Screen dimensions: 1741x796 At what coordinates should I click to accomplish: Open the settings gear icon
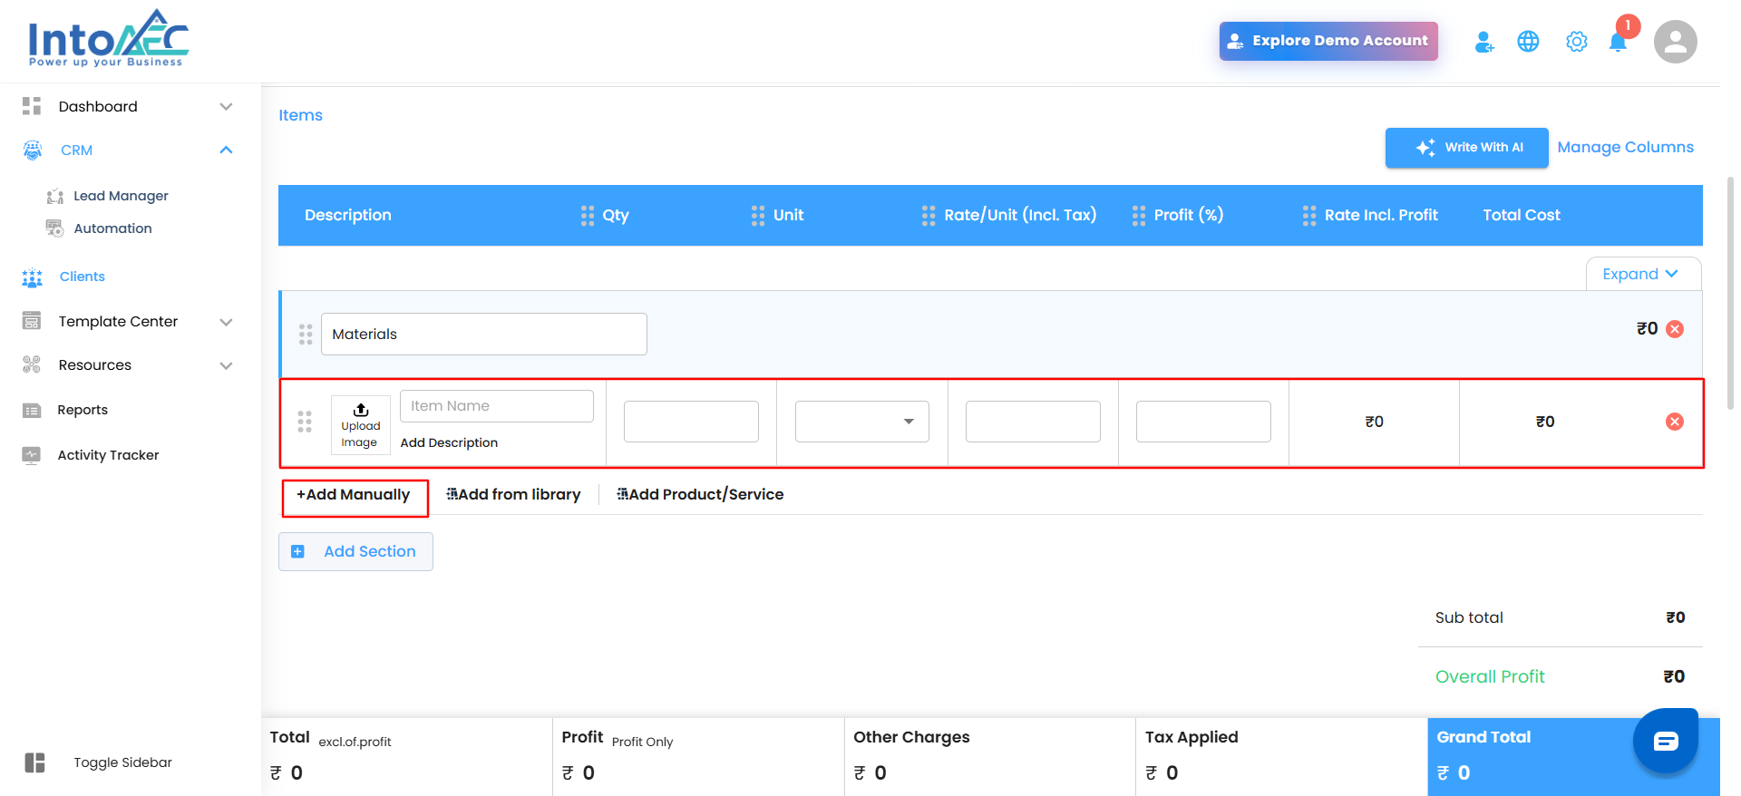[1577, 42]
